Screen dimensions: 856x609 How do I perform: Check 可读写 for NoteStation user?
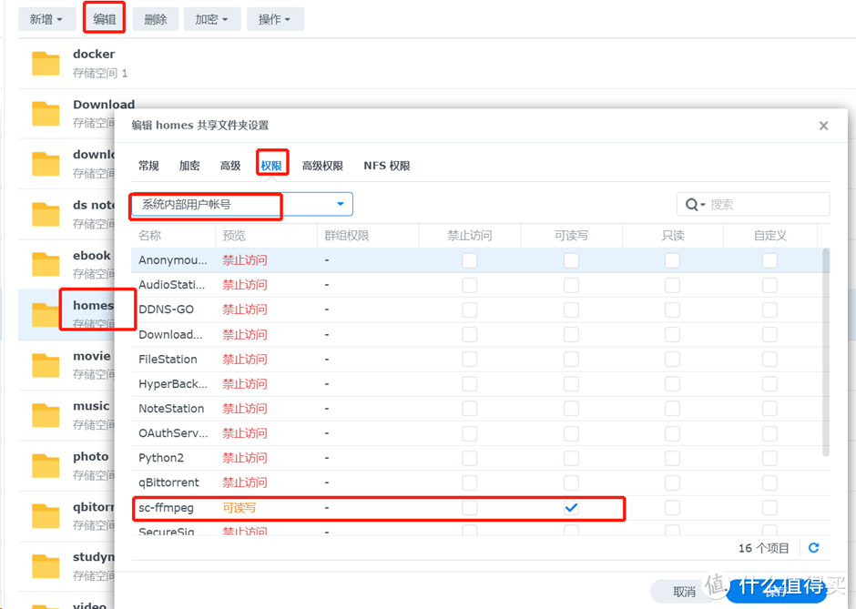pyautogui.click(x=571, y=408)
